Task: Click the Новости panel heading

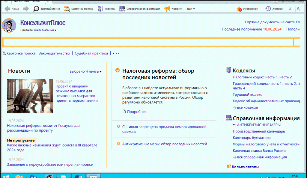Action: (x=19, y=71)
